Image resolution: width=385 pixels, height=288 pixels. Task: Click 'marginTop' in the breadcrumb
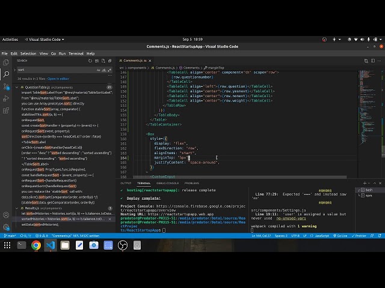(x=216, y=68)
